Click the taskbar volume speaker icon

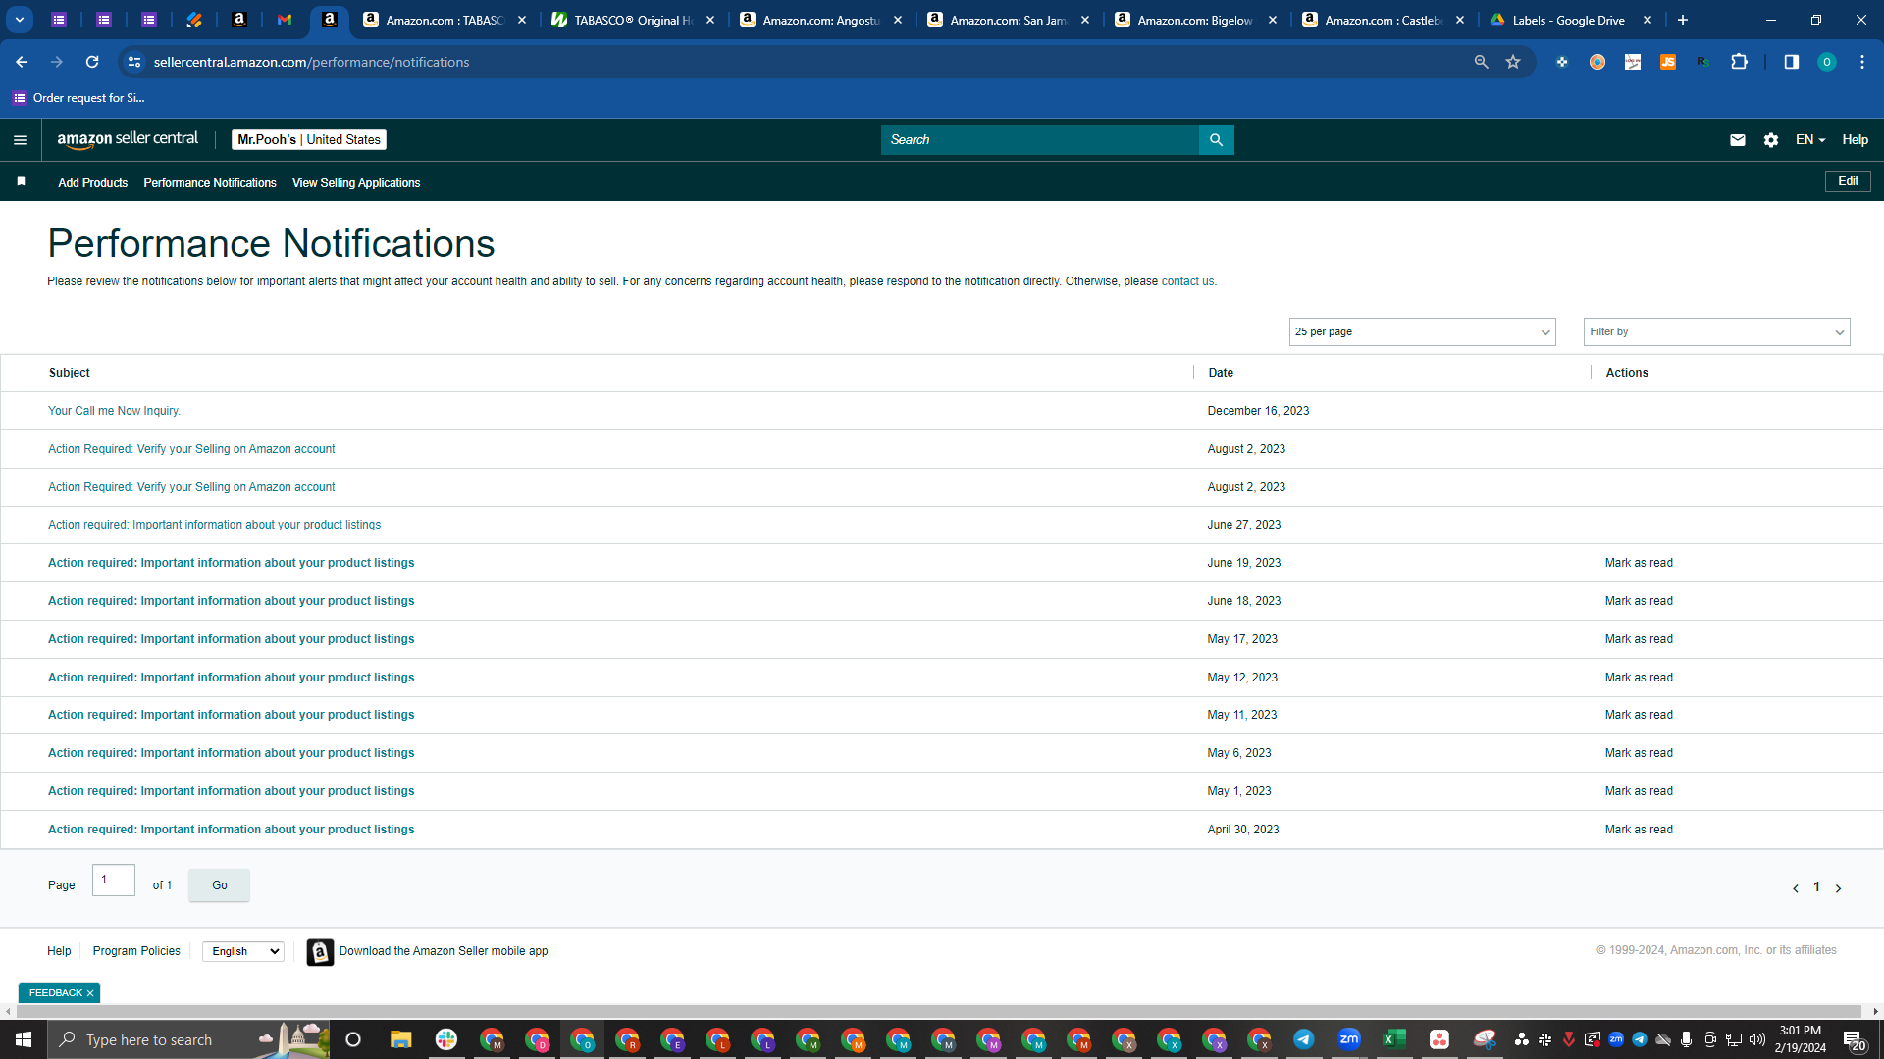[x=1756, y=1039]
